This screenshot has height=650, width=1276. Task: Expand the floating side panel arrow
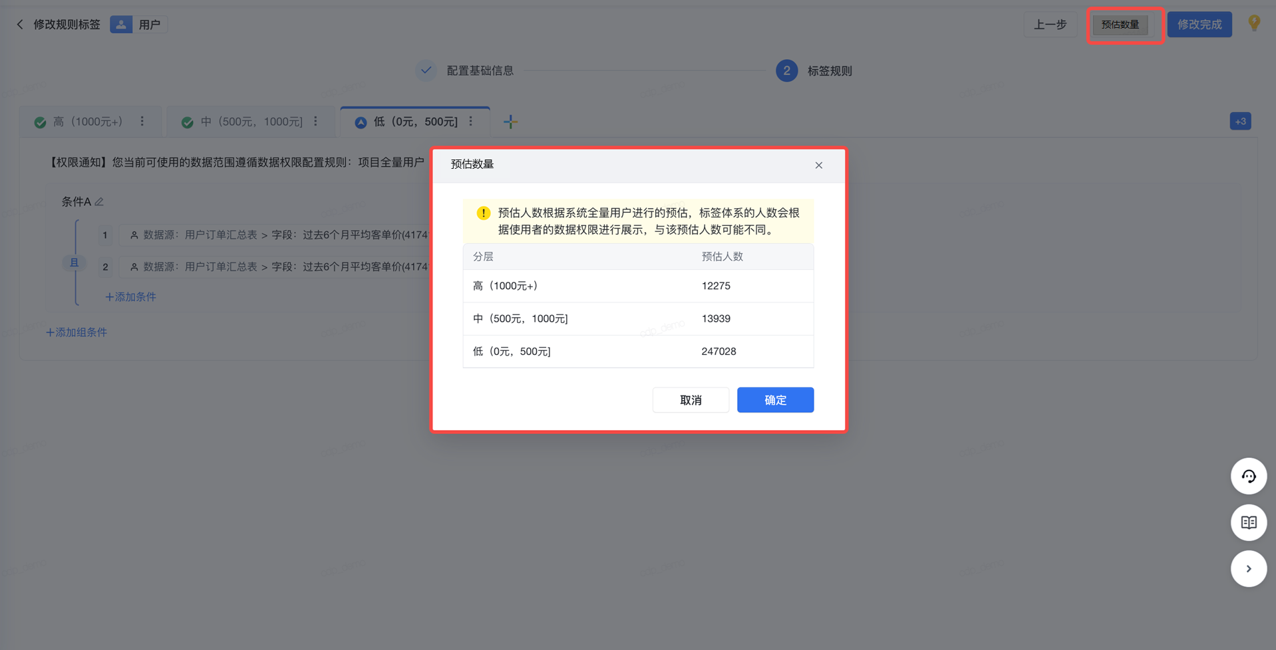pyautogui.click(x=1249, y=569)
